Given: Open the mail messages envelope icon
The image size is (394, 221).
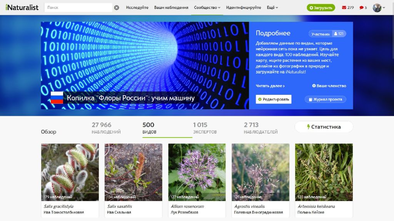Looking at the screenshot, I should click(344, 8).
